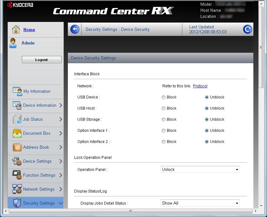Viewport: 267px width, 217px height.
Task: Select Unblock for Option Interface 1
Action: [x=206, y=131]
